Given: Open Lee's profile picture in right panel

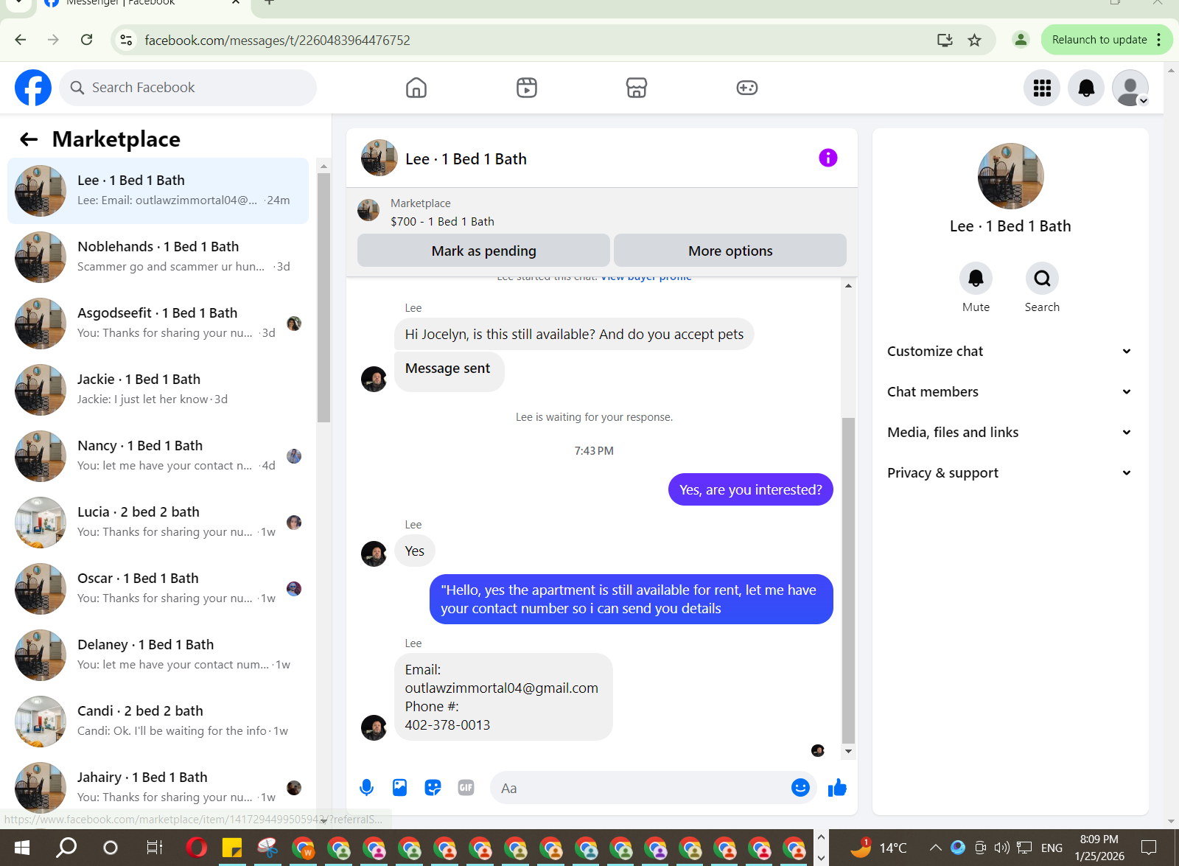Looking at the screenshot, I should (x=1010, y=176).
